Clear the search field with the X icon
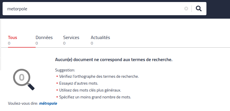This screenshot has height=111, width=230. tap(186, 9)
